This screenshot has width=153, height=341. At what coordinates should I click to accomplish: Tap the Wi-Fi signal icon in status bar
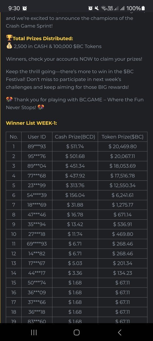[103, 8]
